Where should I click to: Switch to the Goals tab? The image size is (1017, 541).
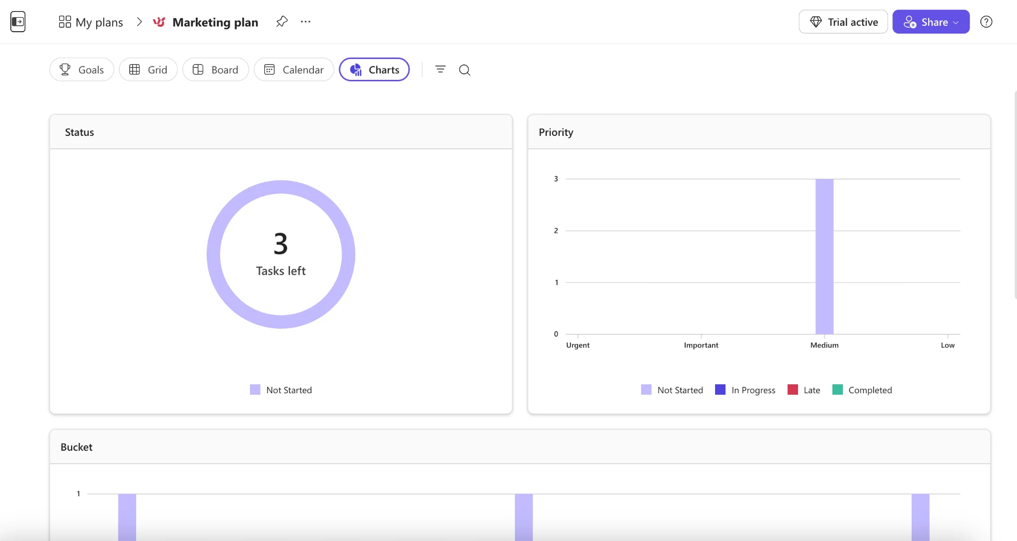click(82, 69)
